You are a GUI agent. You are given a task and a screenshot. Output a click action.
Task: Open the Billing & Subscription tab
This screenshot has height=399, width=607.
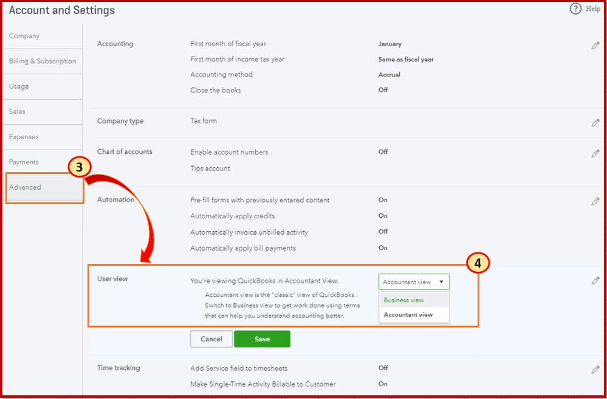tap(42, 61)
